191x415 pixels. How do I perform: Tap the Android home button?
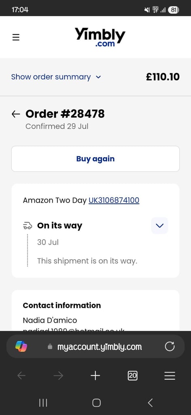pyautogui.click(x=96, y=403)
